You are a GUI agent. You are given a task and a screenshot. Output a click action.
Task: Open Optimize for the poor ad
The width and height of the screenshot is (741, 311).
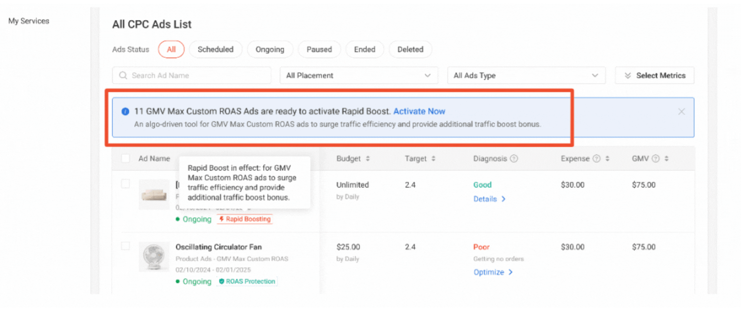click(x=493, y=272)
